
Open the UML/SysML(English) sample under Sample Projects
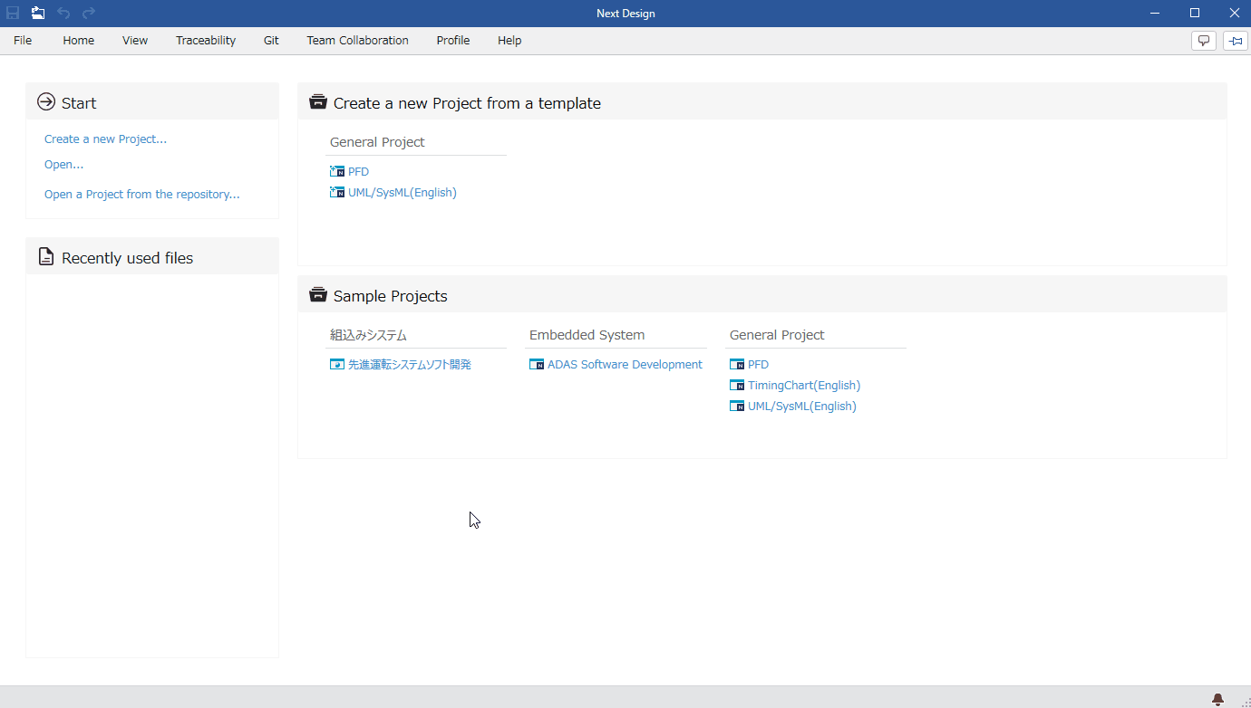pyautogui.click(x=793, y=407)
